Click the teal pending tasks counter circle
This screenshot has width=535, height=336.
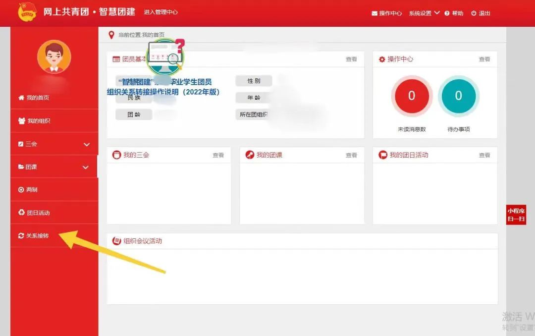pos(459,96)
